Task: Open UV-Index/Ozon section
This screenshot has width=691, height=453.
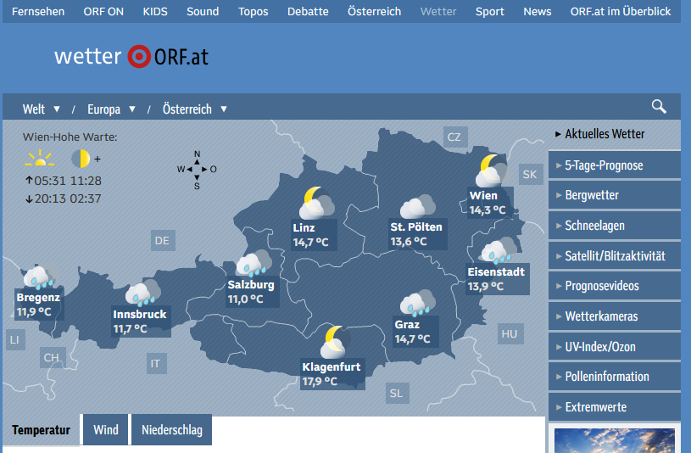Action: [615, 347]
